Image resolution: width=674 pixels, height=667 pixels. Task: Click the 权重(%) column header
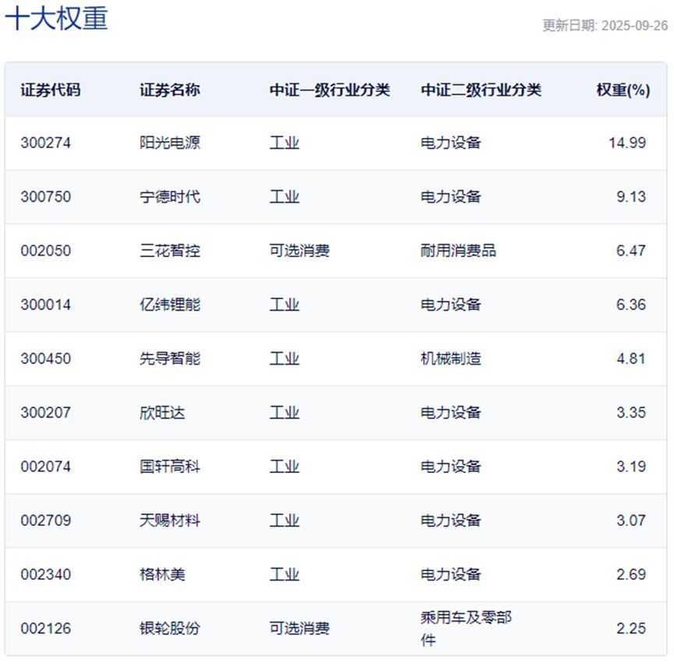pos(623,90)
